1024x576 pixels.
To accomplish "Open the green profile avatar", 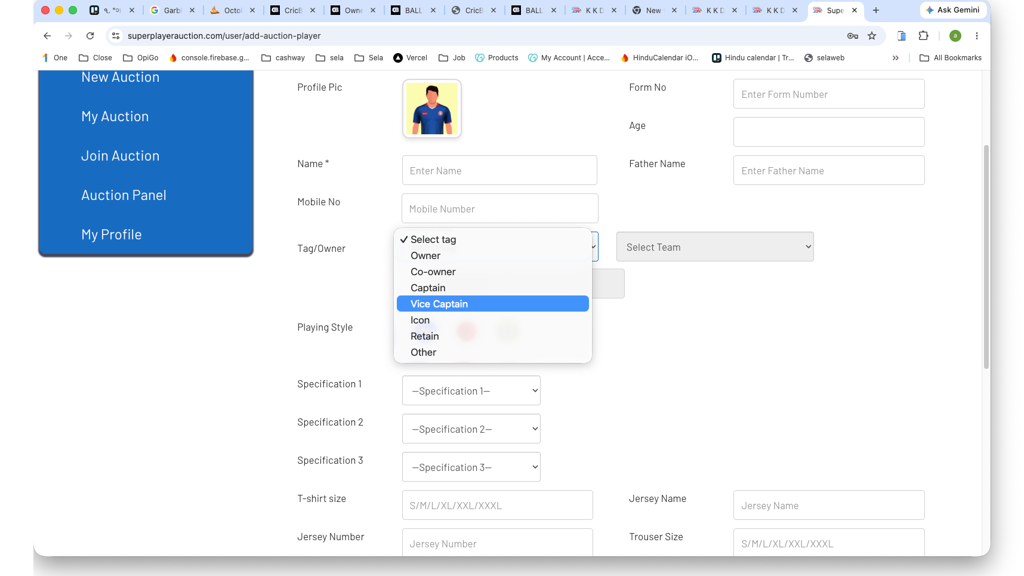I will point(955,36).
